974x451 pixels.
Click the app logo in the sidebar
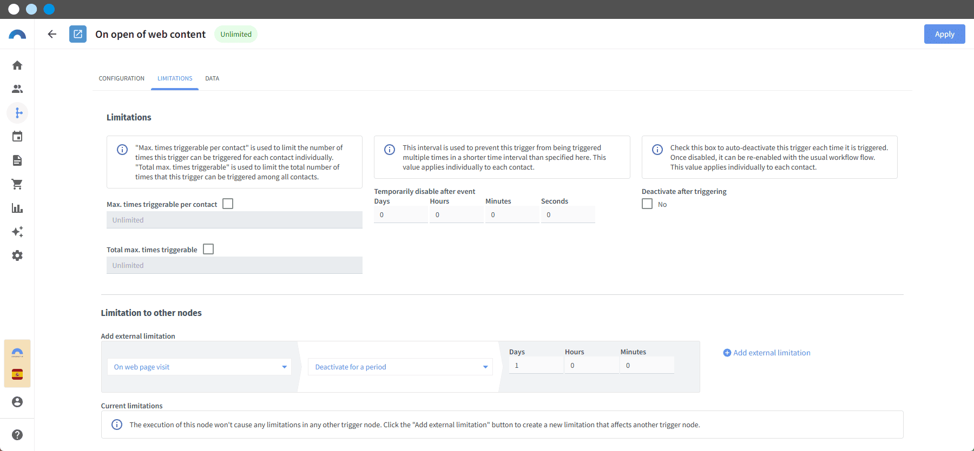click(17, 35)
